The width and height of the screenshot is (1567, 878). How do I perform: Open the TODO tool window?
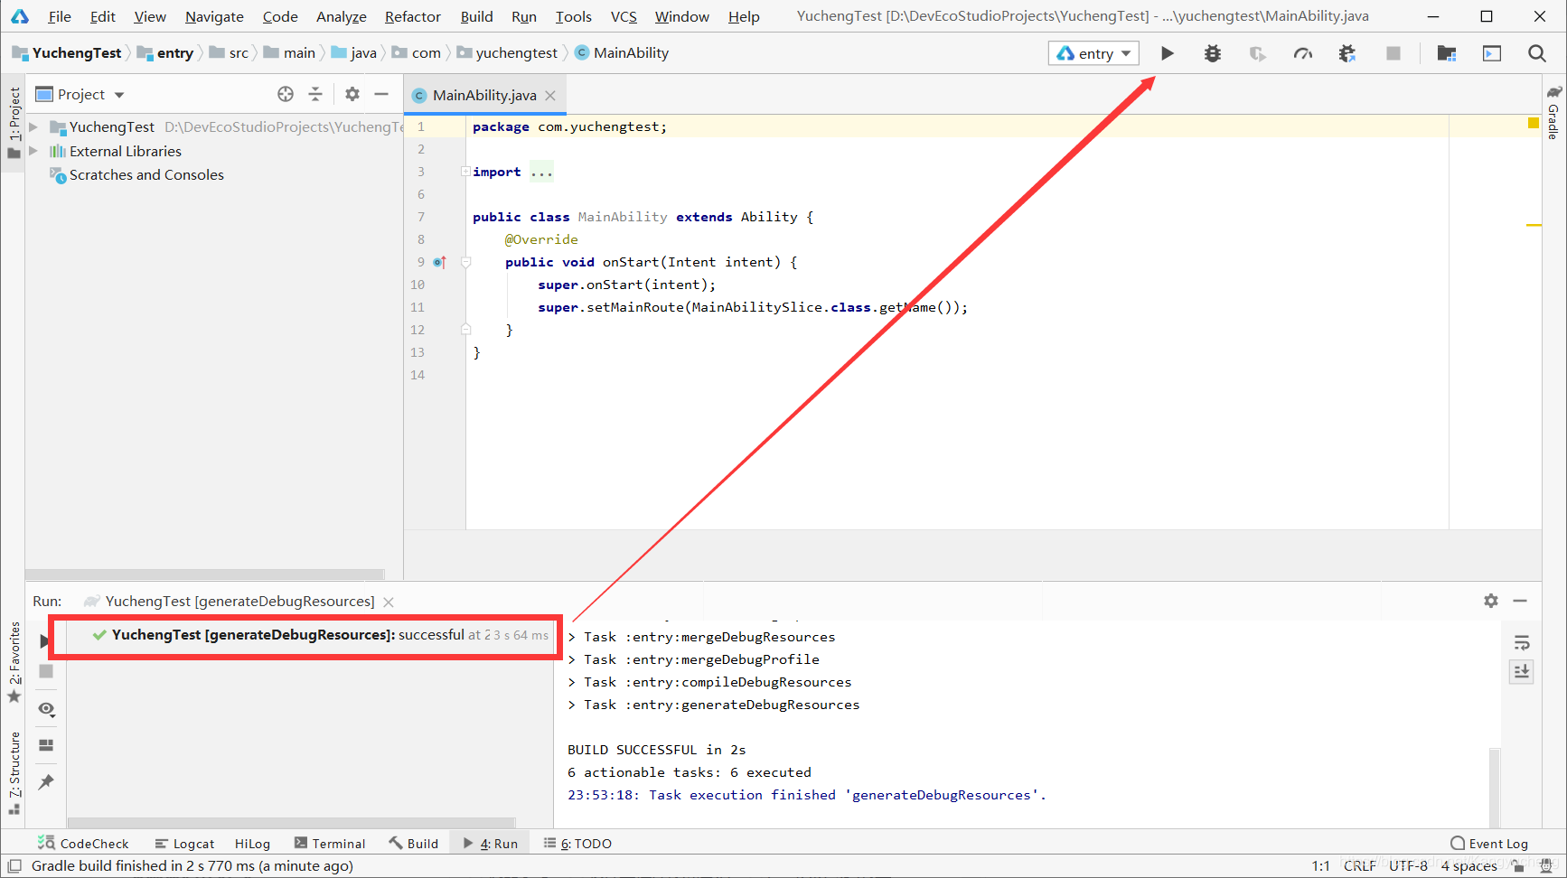(577, 843)
